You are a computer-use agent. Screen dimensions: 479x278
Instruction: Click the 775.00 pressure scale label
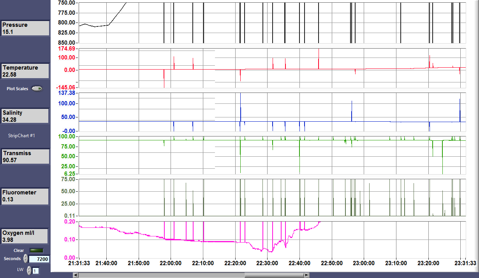click(67, 13)
